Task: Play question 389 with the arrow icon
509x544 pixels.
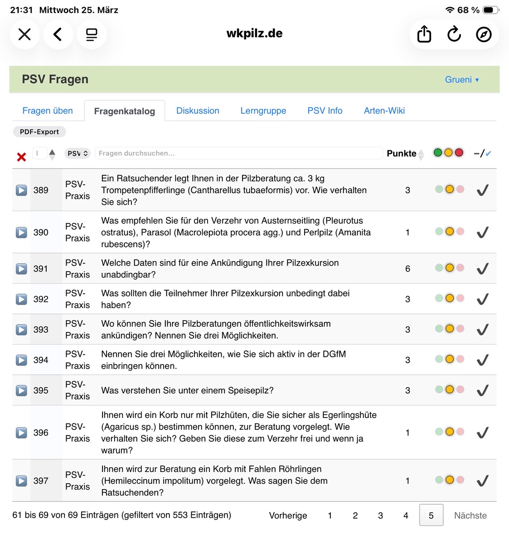Action: click(x=21, y=190)
